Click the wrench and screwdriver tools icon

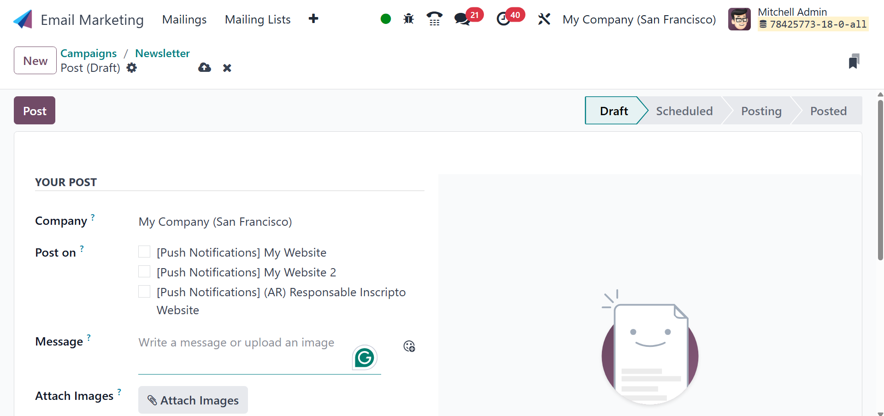click(544, 19)
